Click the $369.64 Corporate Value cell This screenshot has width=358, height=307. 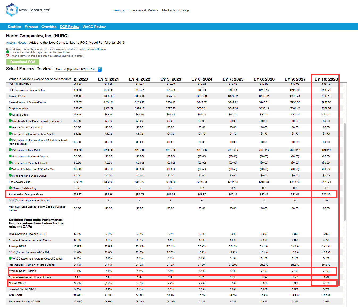click(326, 108)
